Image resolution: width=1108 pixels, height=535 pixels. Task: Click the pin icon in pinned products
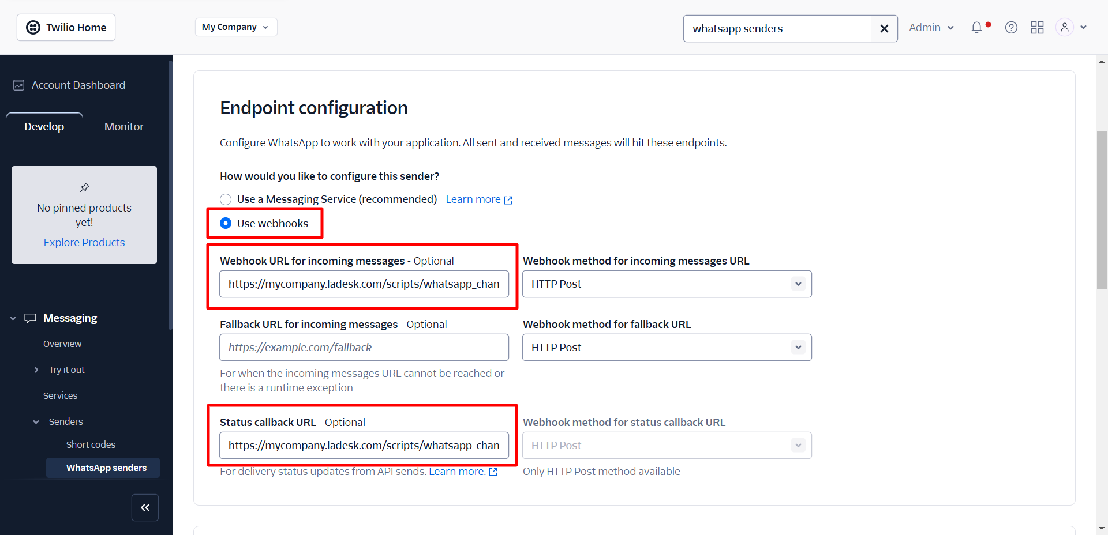[84, 187]
